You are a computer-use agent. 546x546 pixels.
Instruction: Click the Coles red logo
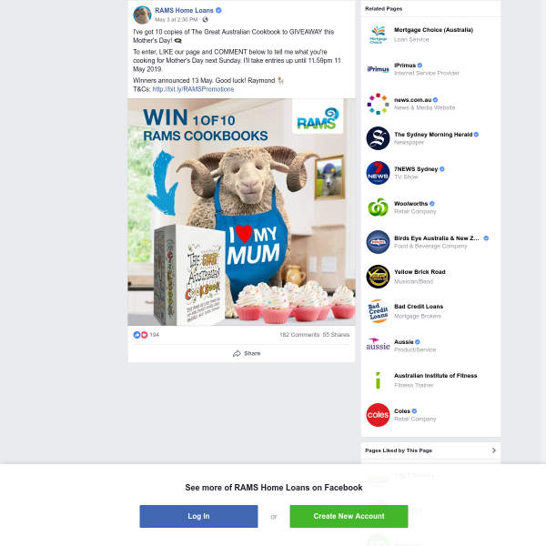pos(378,415)
